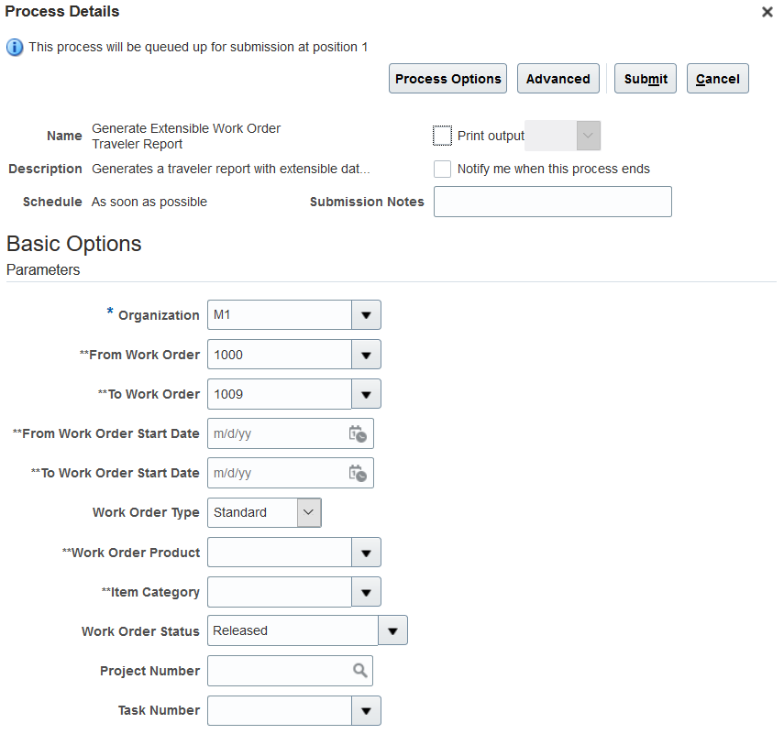Open the From Work Order dropdown list
The image size is (784, 745).
pos(366,355)
